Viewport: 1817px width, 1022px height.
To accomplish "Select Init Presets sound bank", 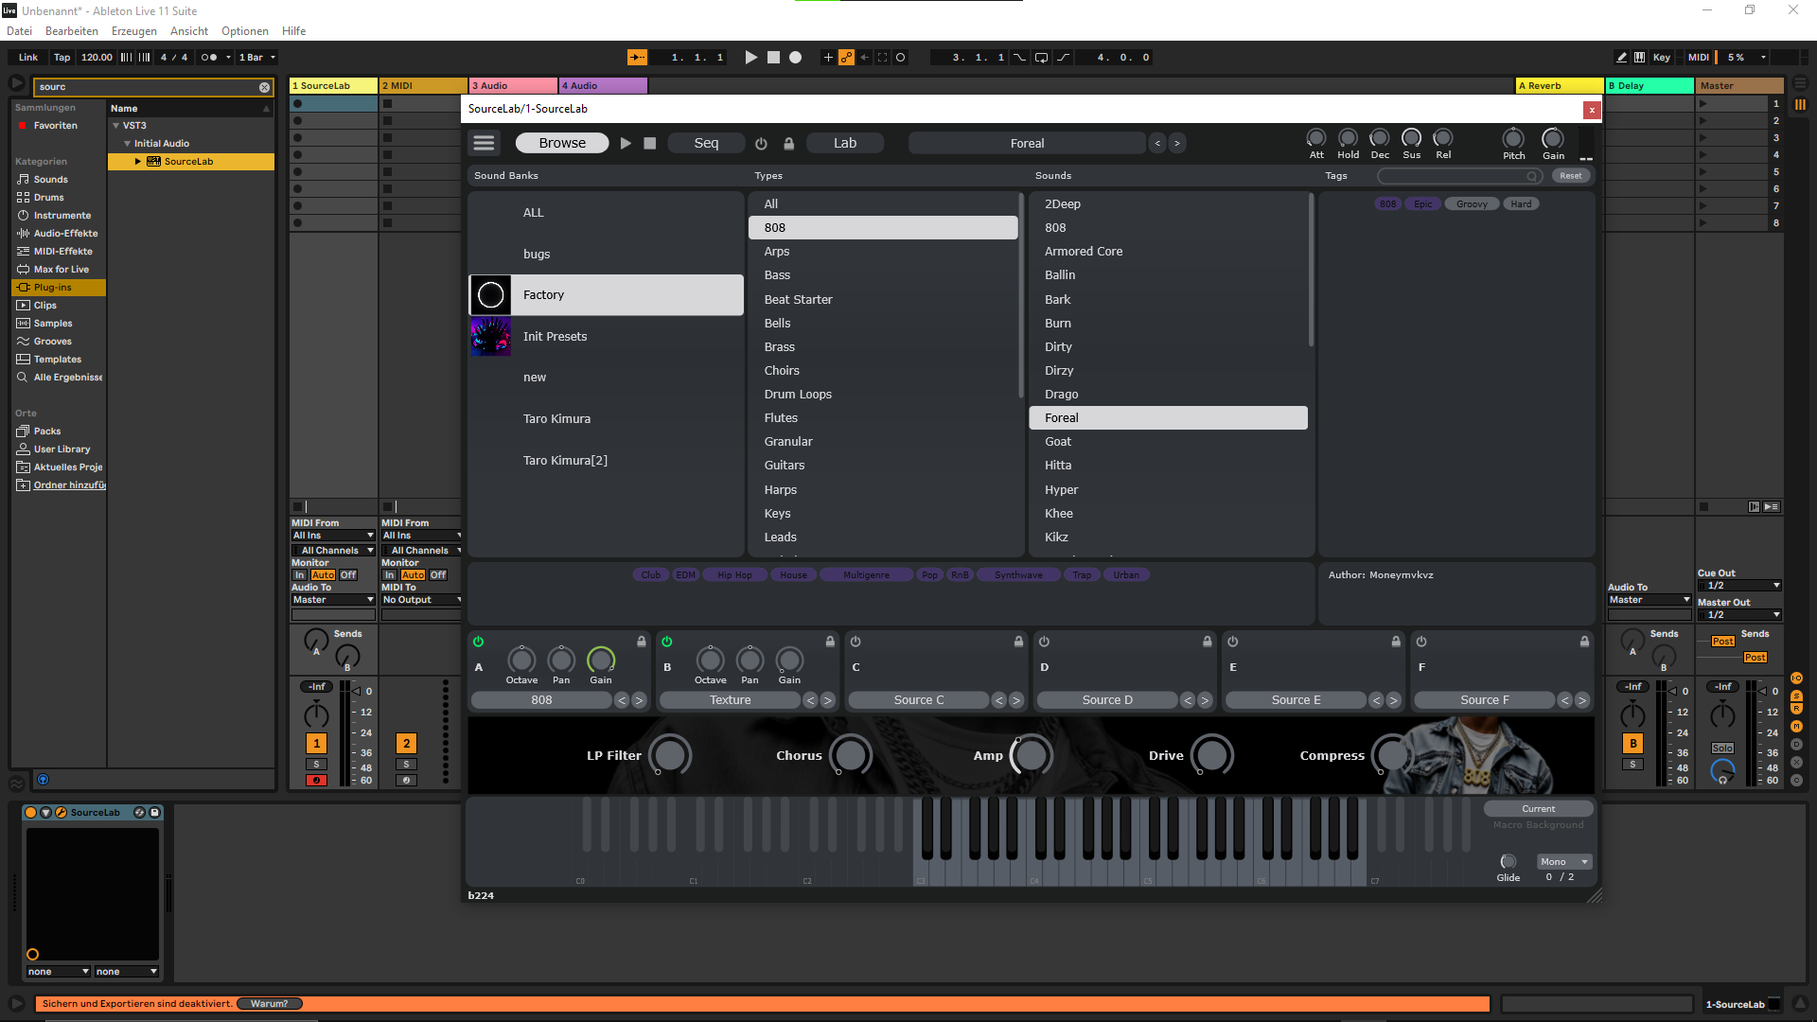I will pyautogui.click(x=607, y=337).
